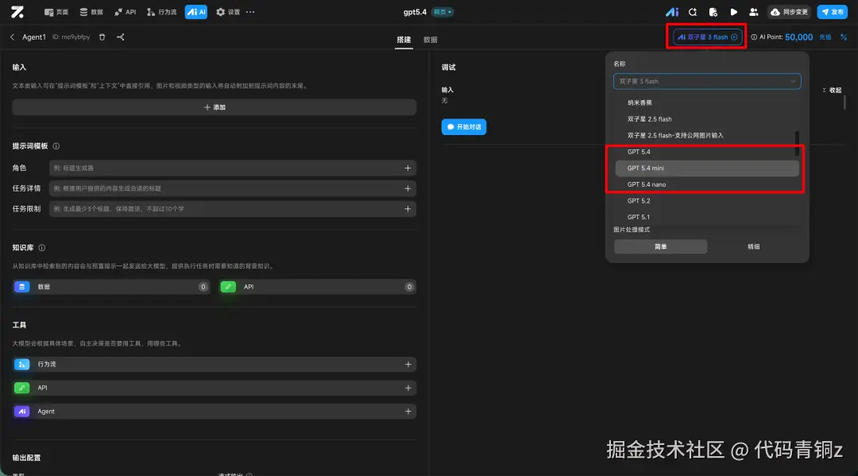Click info icon next to 提示词模板

[56, 146]
